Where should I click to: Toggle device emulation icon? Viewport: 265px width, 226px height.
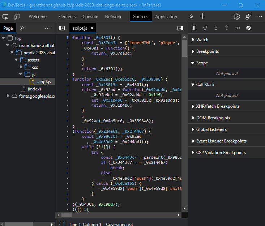[17, 17]
